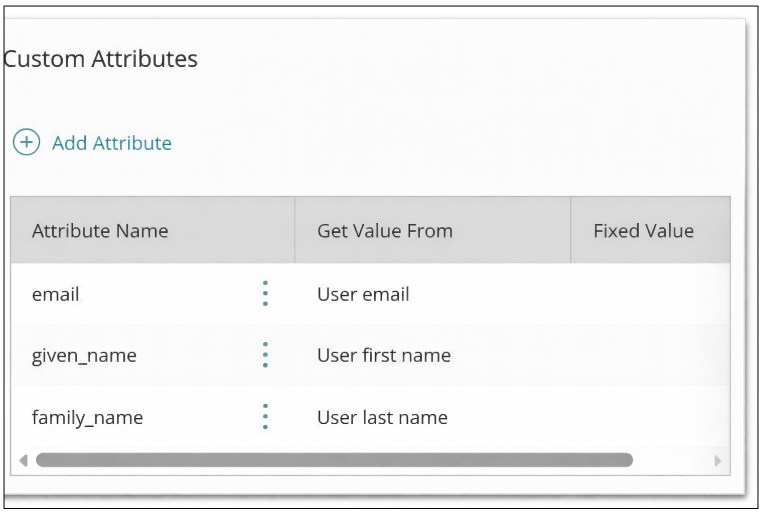This screenshot has width=762, height=514.
Task: Open the Add Attribute link
Action: click(x=112, y=143)
